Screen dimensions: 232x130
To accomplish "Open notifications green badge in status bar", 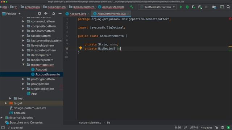I will (228, 127).
